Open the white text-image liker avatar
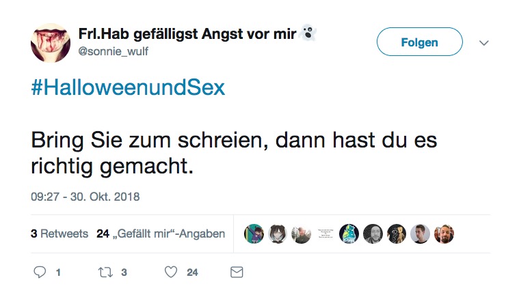Viewport: 519px width, 297px height. pyautogui.click(x=325, y=234)
